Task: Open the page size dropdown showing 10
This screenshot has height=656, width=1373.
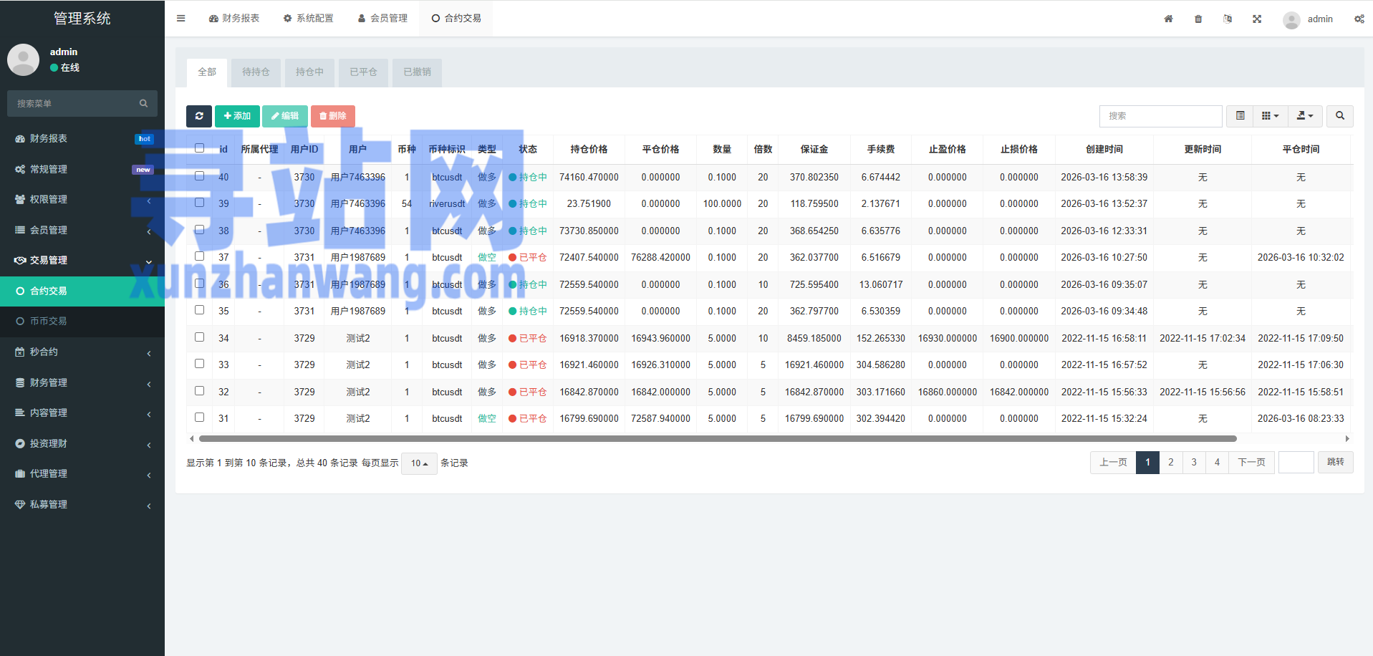Action: coord(419,463)
